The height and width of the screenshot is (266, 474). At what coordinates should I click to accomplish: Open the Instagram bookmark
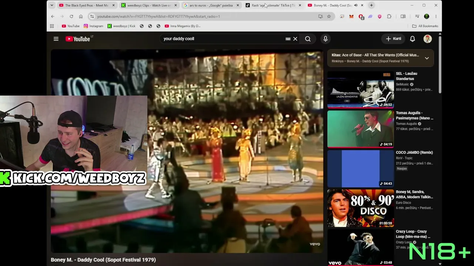[x=93, y=26]
